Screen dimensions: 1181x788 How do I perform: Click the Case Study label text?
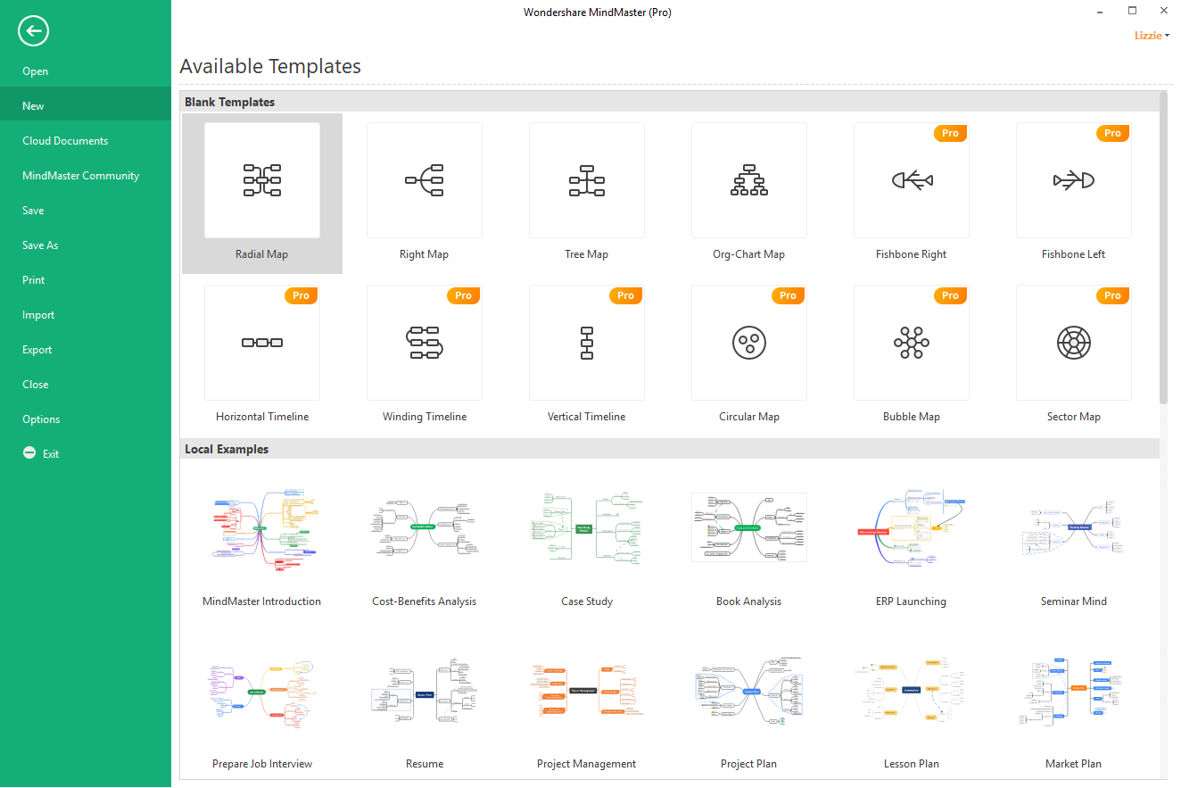click(587, 601)
